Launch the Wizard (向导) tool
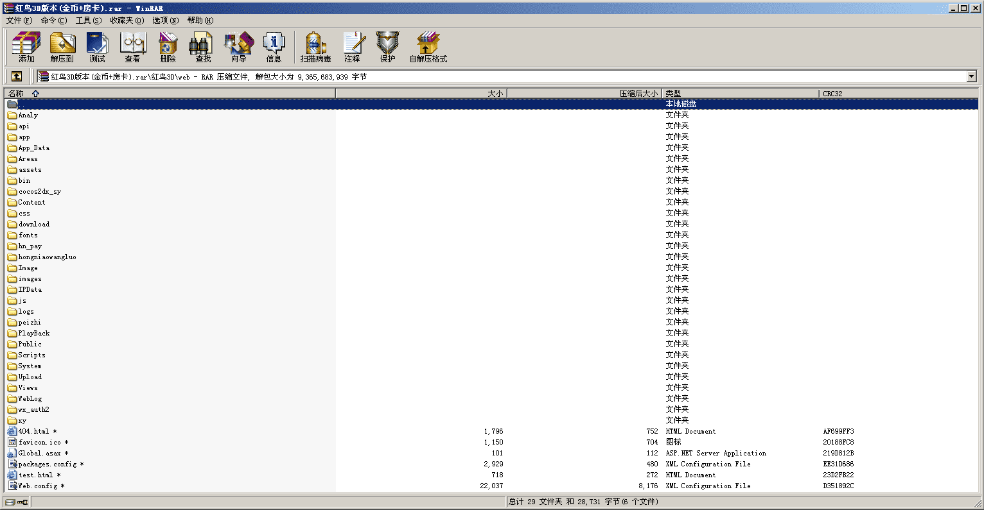 point(238,47)
